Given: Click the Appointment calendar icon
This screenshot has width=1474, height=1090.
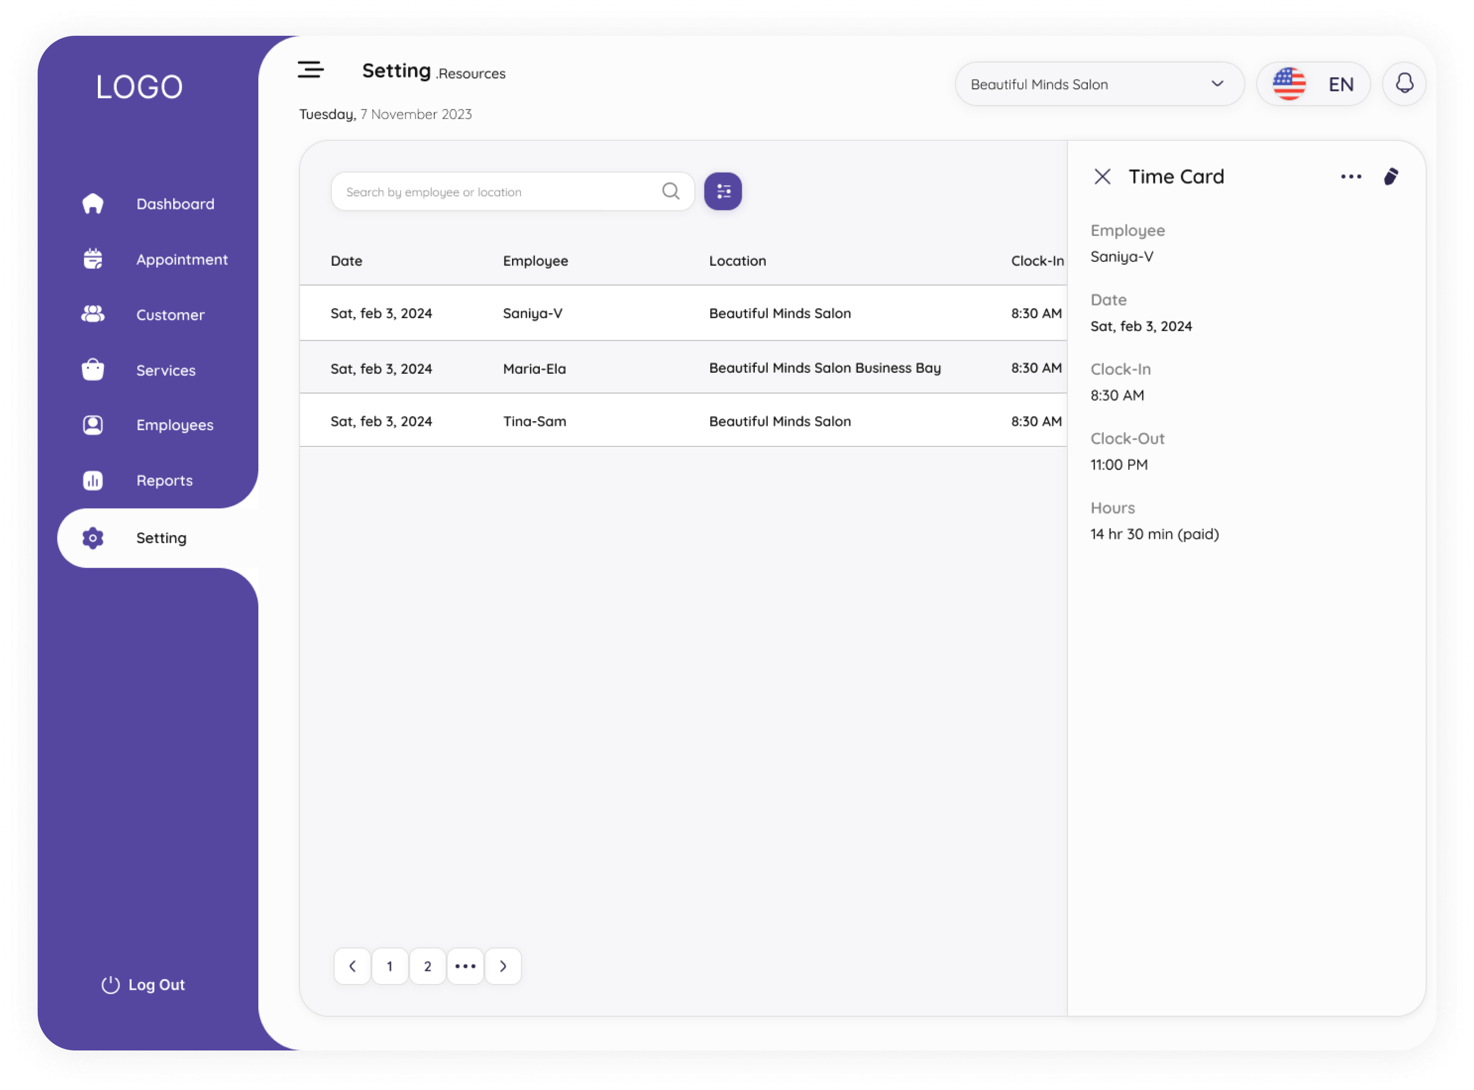Looking at the screenshot, I should coord(92,259).
